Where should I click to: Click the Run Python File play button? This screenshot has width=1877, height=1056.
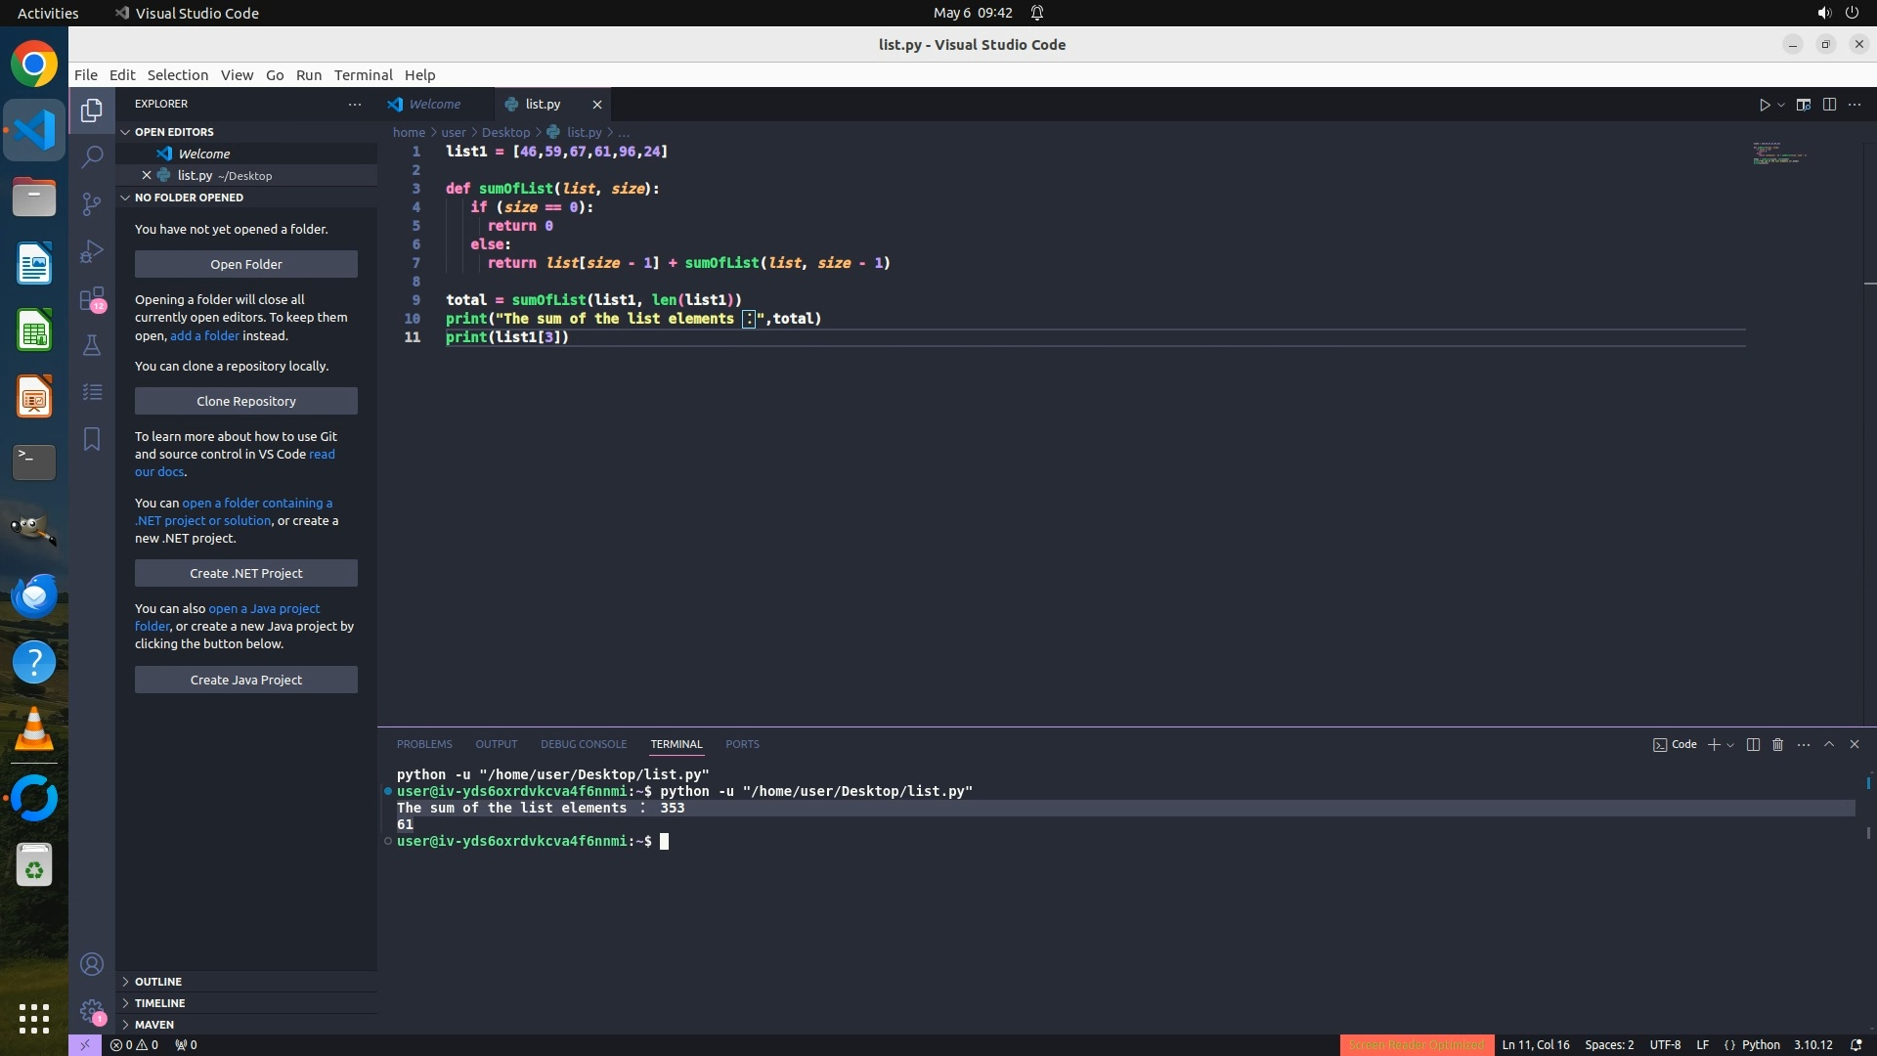(1765, 105)
